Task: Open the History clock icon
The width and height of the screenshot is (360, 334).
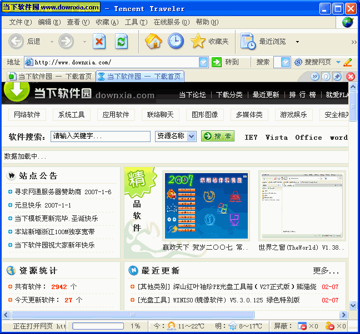Action: 176,41
